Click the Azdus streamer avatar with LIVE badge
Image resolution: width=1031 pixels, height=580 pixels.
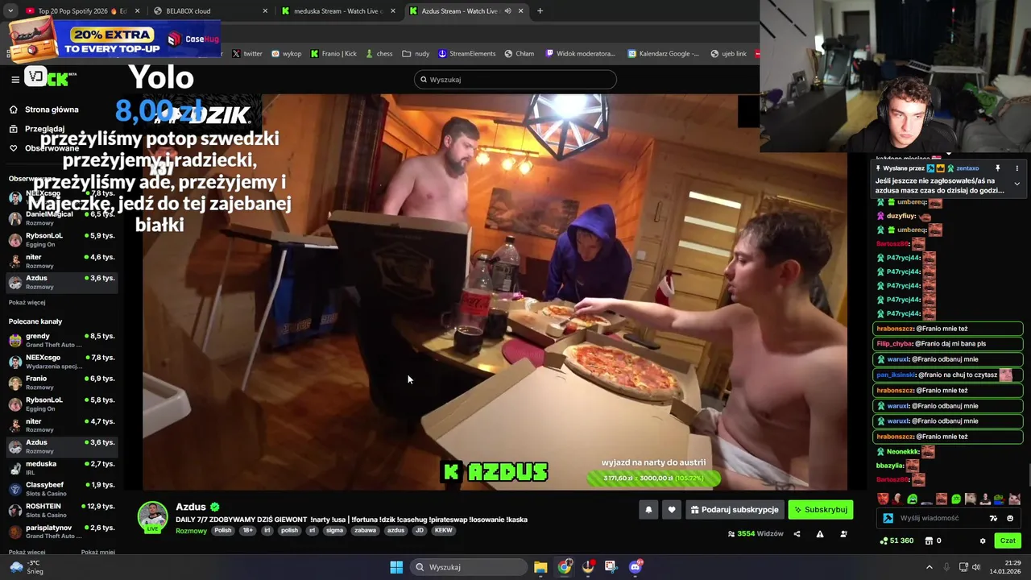(x=152, y=517)
